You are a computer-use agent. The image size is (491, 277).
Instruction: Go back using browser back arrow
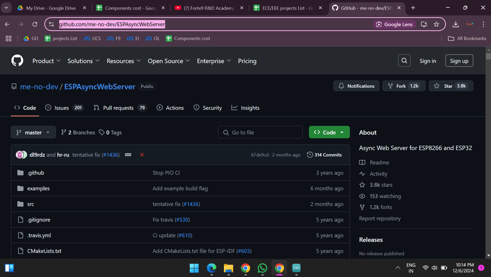[7, 24]
